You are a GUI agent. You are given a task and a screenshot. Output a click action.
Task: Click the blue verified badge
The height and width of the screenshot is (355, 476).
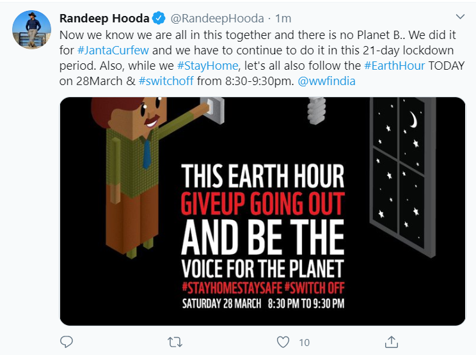[158, 17]
